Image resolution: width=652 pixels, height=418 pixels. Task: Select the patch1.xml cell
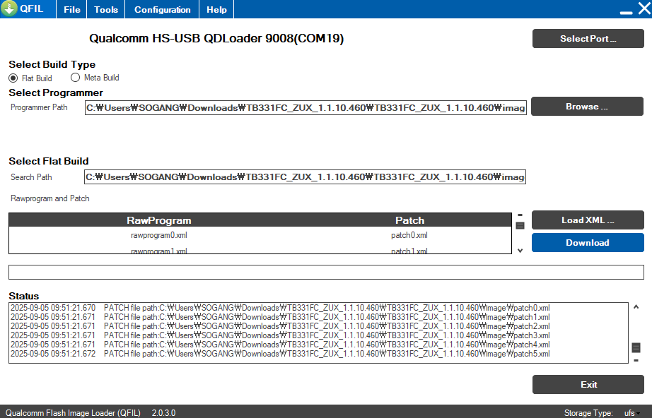click(409, 250)
